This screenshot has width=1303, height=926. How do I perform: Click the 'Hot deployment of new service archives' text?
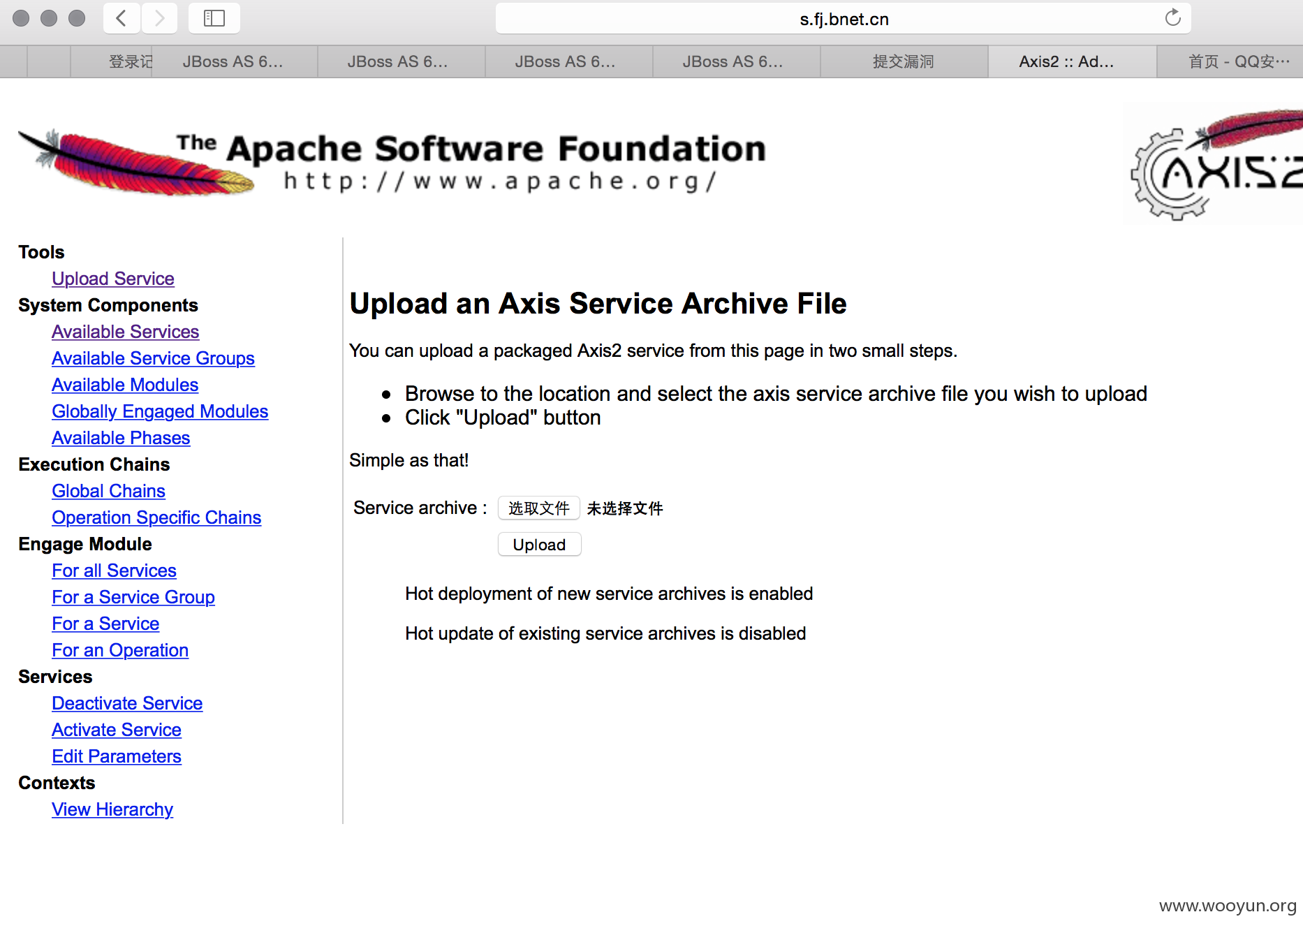click(609, 594)
